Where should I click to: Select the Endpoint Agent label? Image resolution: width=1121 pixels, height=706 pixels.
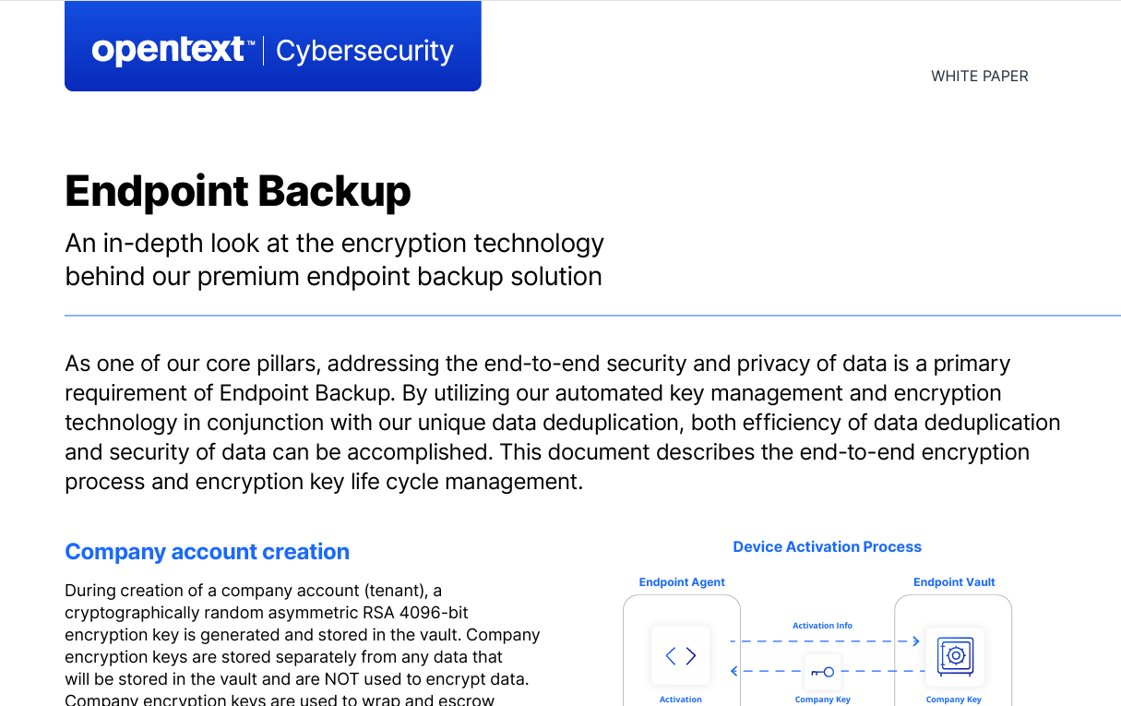click(x=682, y=582)
